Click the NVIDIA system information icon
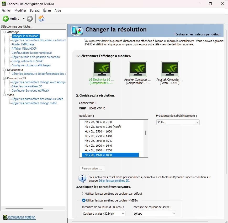The height and width of the screenshot is (223, 228). (5, 217)
